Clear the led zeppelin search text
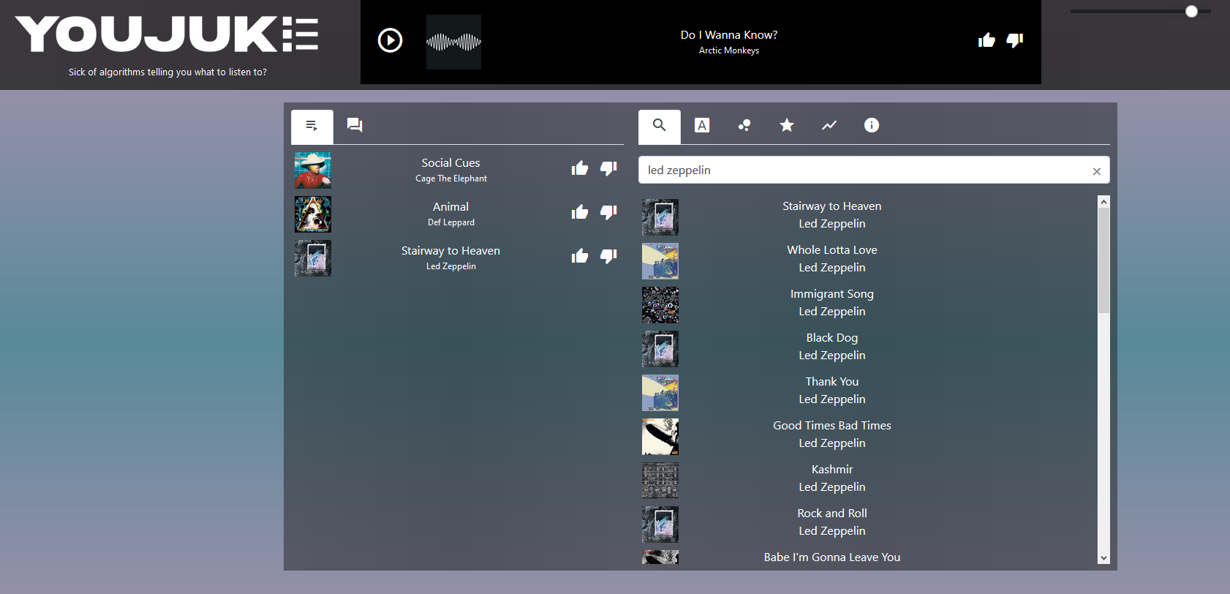 (1096, 171)
